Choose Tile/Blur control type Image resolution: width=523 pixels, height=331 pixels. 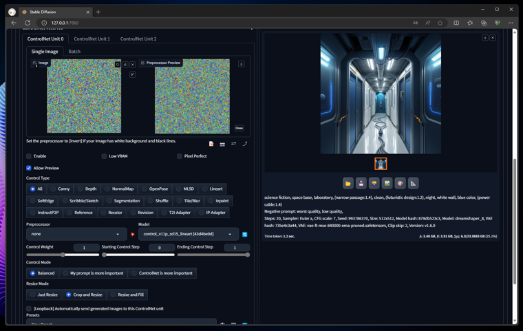tap(189, 201)
